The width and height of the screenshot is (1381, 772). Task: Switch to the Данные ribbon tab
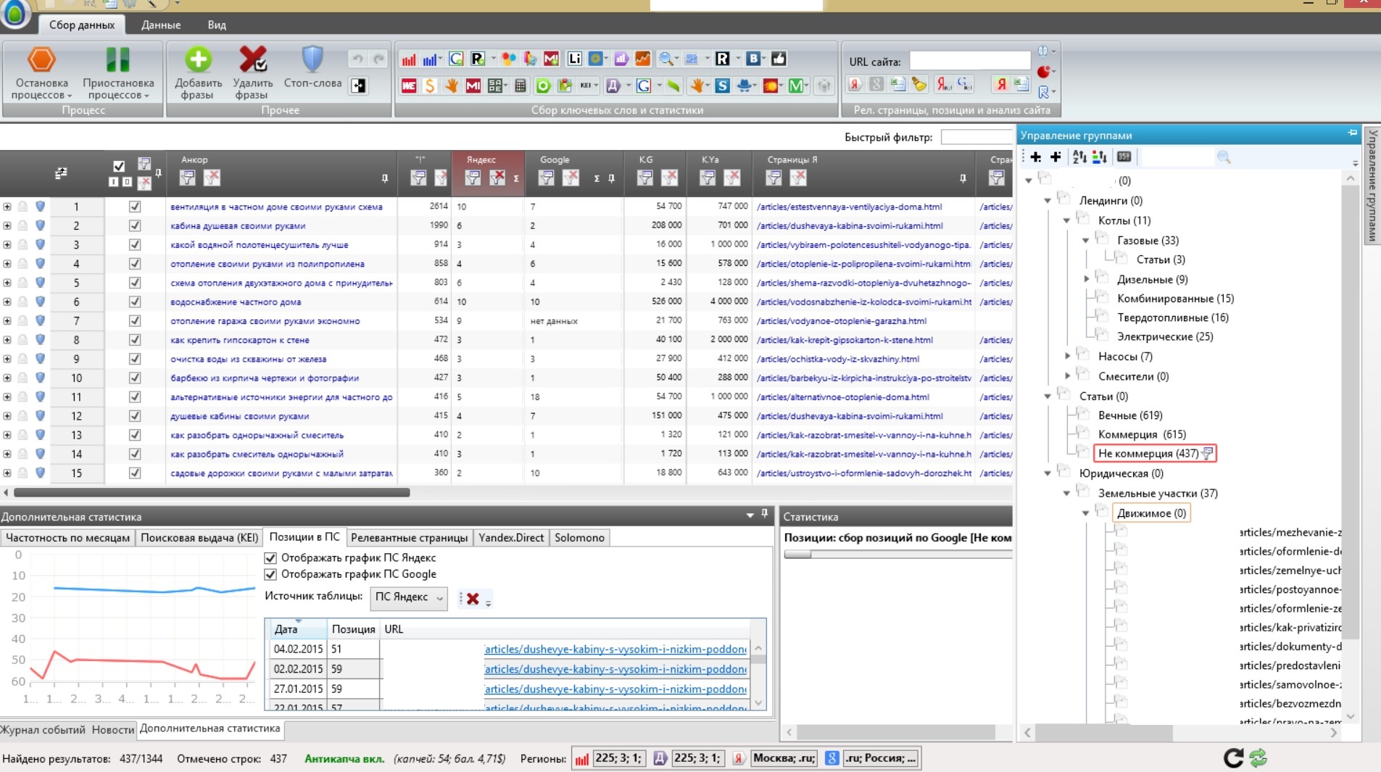[x=161, y=25]
